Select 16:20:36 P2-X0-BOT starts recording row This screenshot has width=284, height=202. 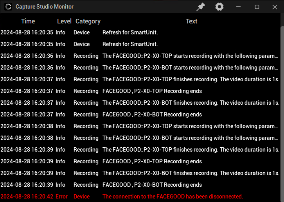[140, 68]
